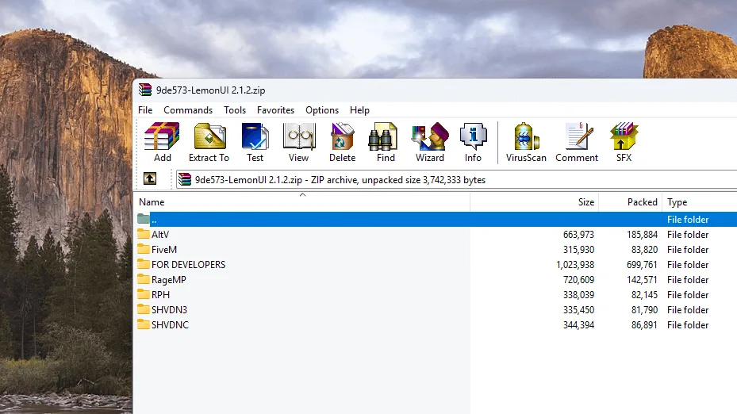Click the SFX conversion icon
This screenshot has height=414, width=737.
click(x=624, y=142)
